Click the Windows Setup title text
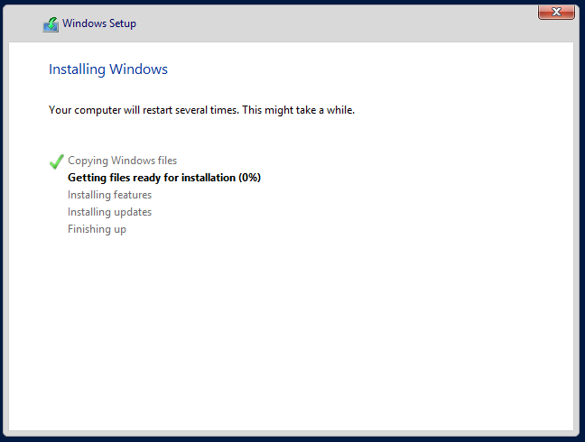The height and width of the screenshot is (442, 585). click(x=99, y=23)
